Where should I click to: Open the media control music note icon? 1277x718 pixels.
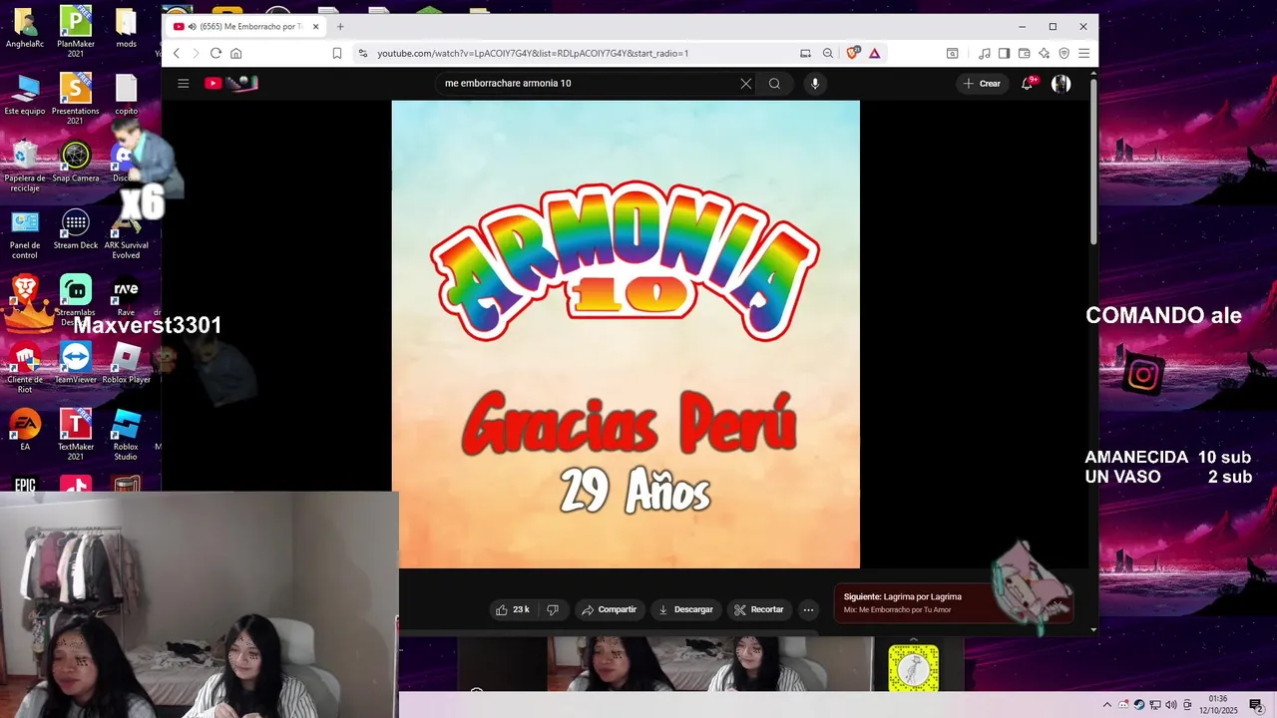(985, 53)
